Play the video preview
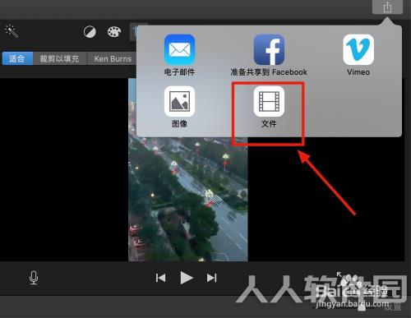Screen dimensions: 411x318 point(187,278)
